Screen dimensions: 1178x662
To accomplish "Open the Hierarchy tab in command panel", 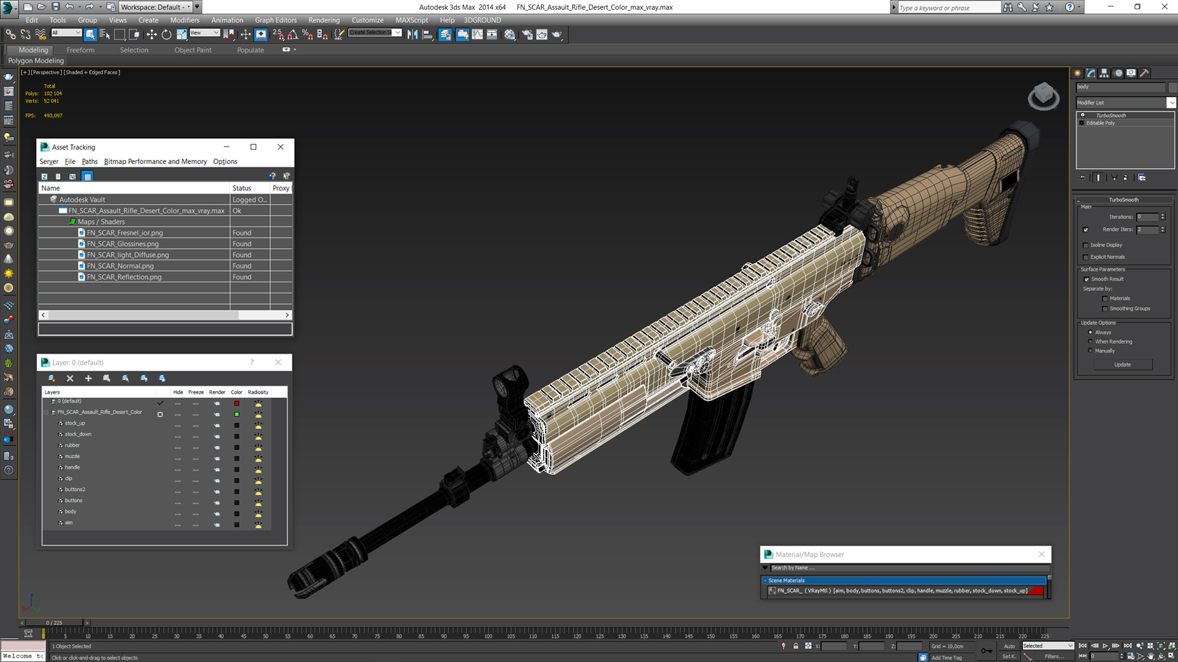I will point(1104,73).
